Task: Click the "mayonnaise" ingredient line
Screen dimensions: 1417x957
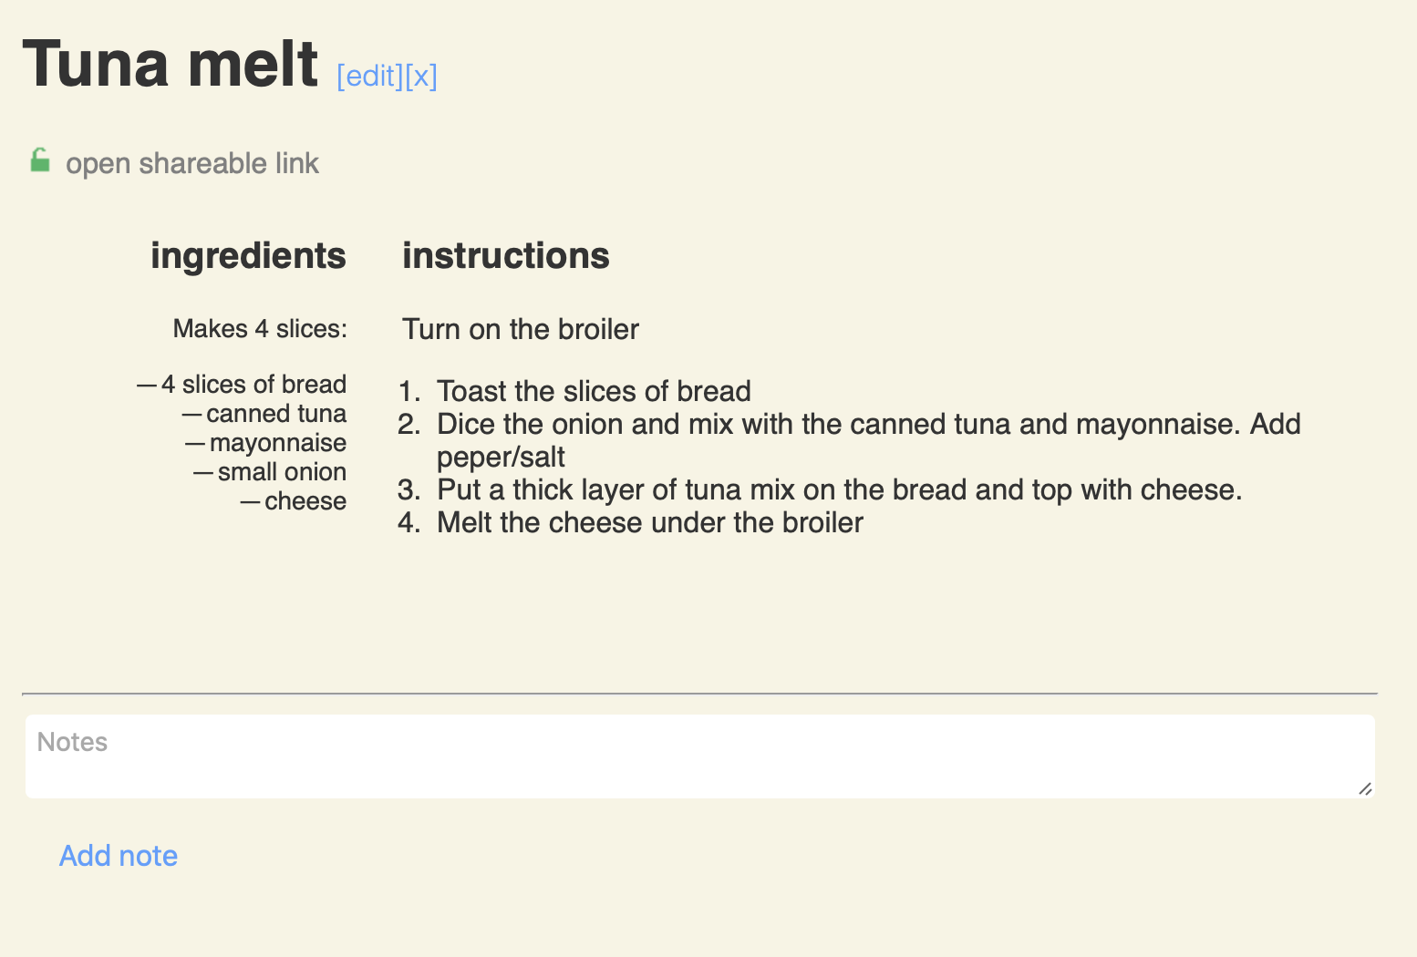Action: click(277, 443)
